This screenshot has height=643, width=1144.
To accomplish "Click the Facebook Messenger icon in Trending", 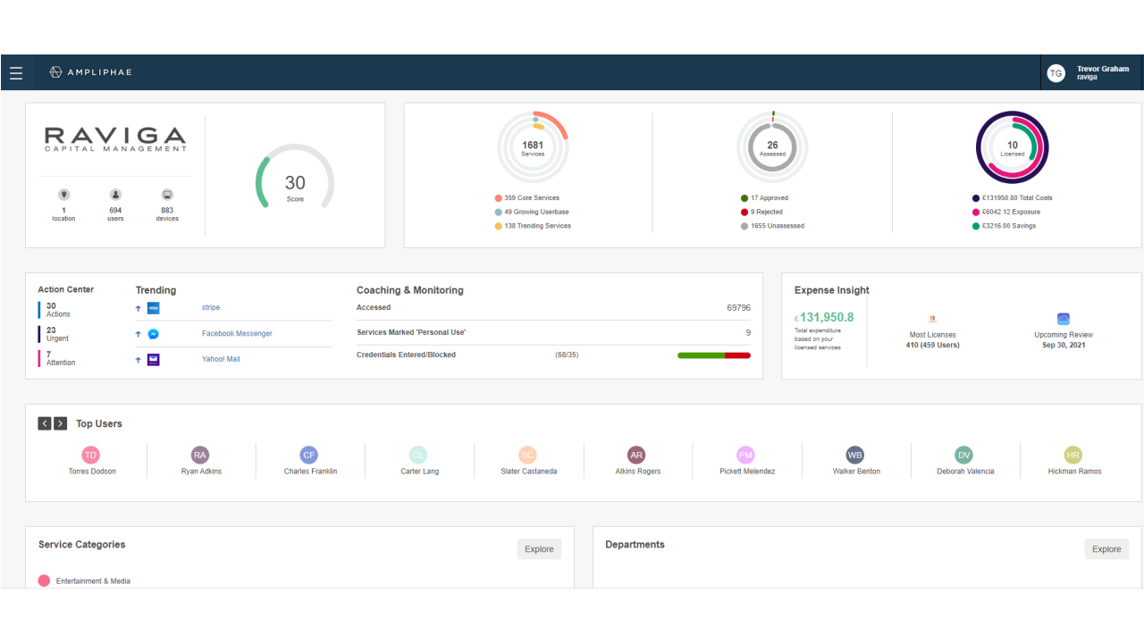I will (154, 334).
